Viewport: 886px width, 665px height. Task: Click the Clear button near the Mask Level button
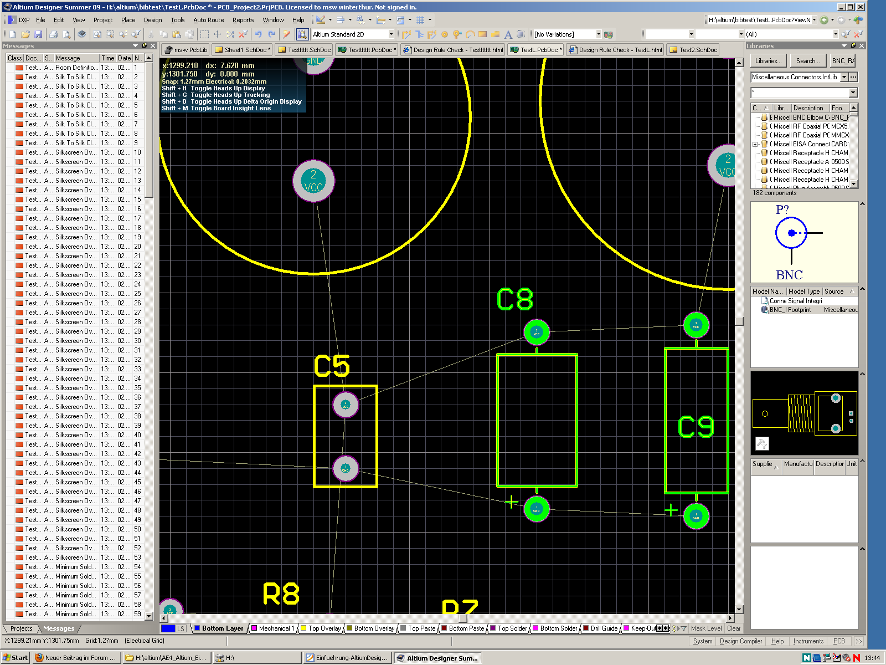pyautogui.click(x=734, y=628)
